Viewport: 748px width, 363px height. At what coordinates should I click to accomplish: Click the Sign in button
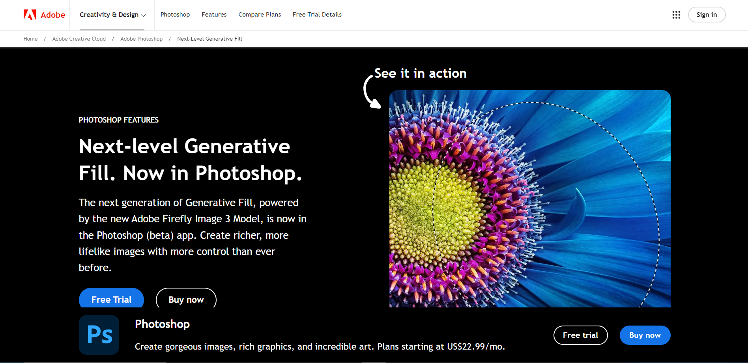706,15
